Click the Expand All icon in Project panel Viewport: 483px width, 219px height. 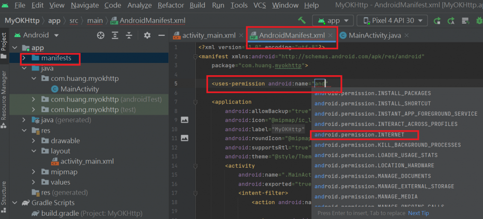115,36
